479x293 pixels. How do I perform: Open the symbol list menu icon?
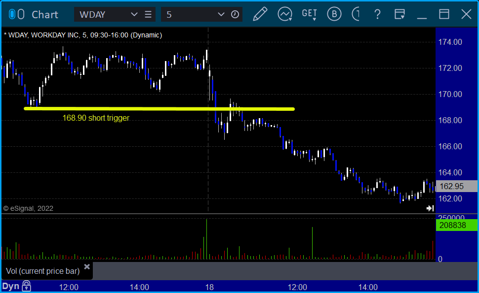click(148, 14)
